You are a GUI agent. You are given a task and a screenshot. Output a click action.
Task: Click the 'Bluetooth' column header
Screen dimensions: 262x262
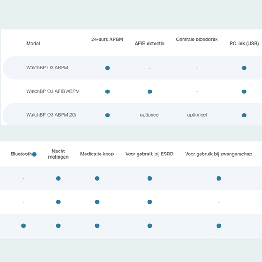(21, 154)
